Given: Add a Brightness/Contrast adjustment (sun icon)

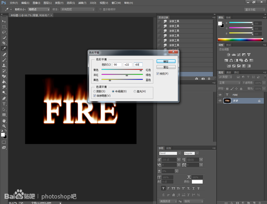Looking at the screenshot, I should click(x=228, y=55).
